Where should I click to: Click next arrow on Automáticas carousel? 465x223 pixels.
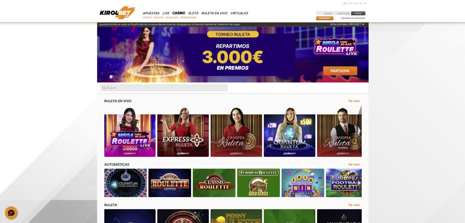359,183
